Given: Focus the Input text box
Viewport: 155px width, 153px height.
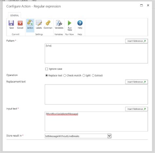Looking at the screenshot, I should click(96, 121).
